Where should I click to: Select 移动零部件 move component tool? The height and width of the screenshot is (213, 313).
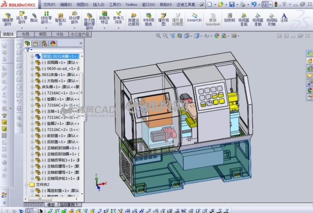point(74,18)
